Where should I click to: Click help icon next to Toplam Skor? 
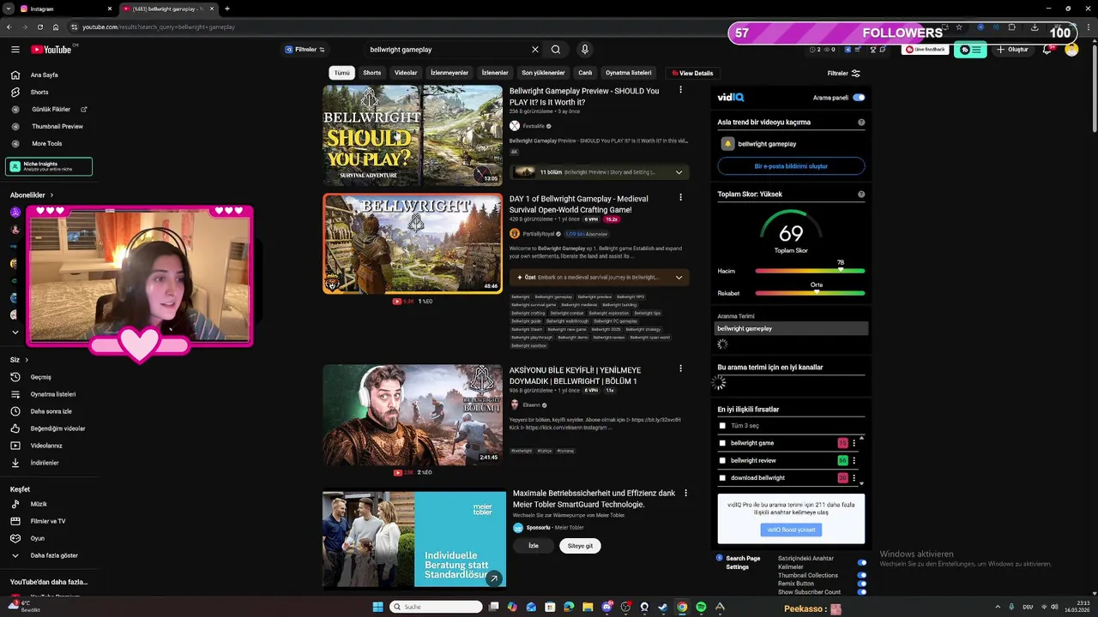(861, 195)
